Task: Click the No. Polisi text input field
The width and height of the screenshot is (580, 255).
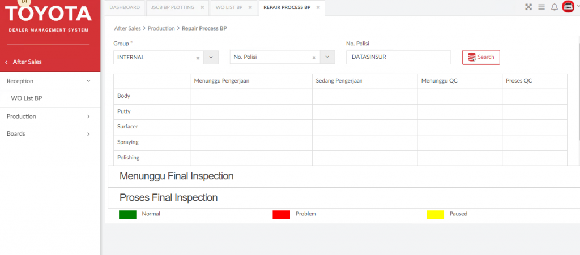Action: click(398, 57)
